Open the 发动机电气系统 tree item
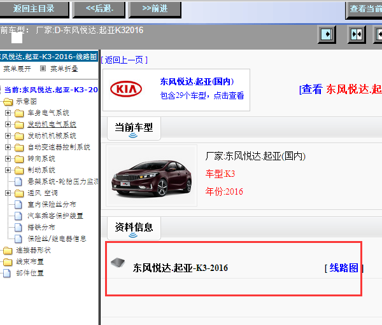Viewport: 382px width, 325px height. 52,124
